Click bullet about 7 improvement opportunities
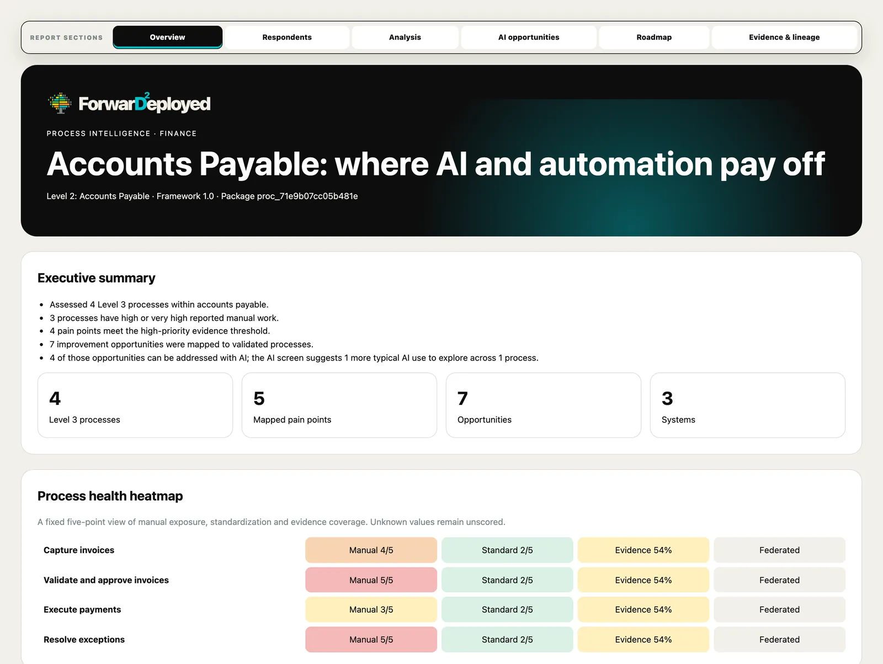The height and width of the screenshot is (664, 883). click(182, 345)
